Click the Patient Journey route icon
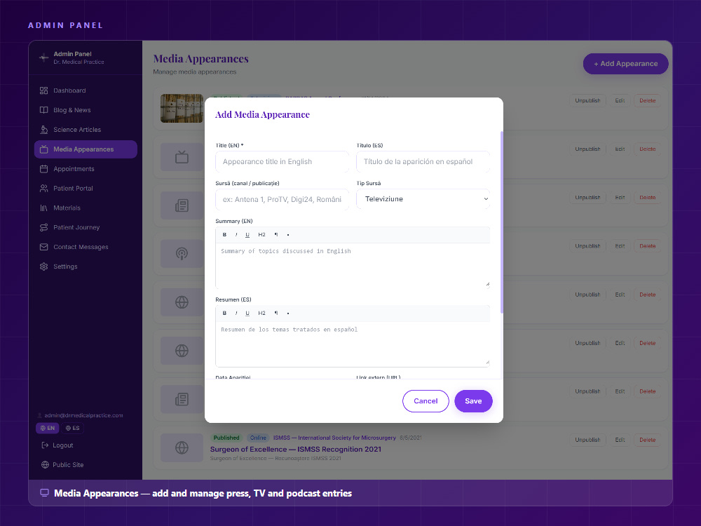This screenshot has width=701, height=526. pyautogui.click(x=43, y=227)
